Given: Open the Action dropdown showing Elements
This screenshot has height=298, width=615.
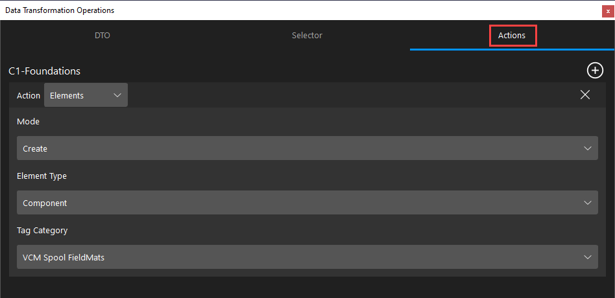Looking at the screenshot, I should (86, 95).
